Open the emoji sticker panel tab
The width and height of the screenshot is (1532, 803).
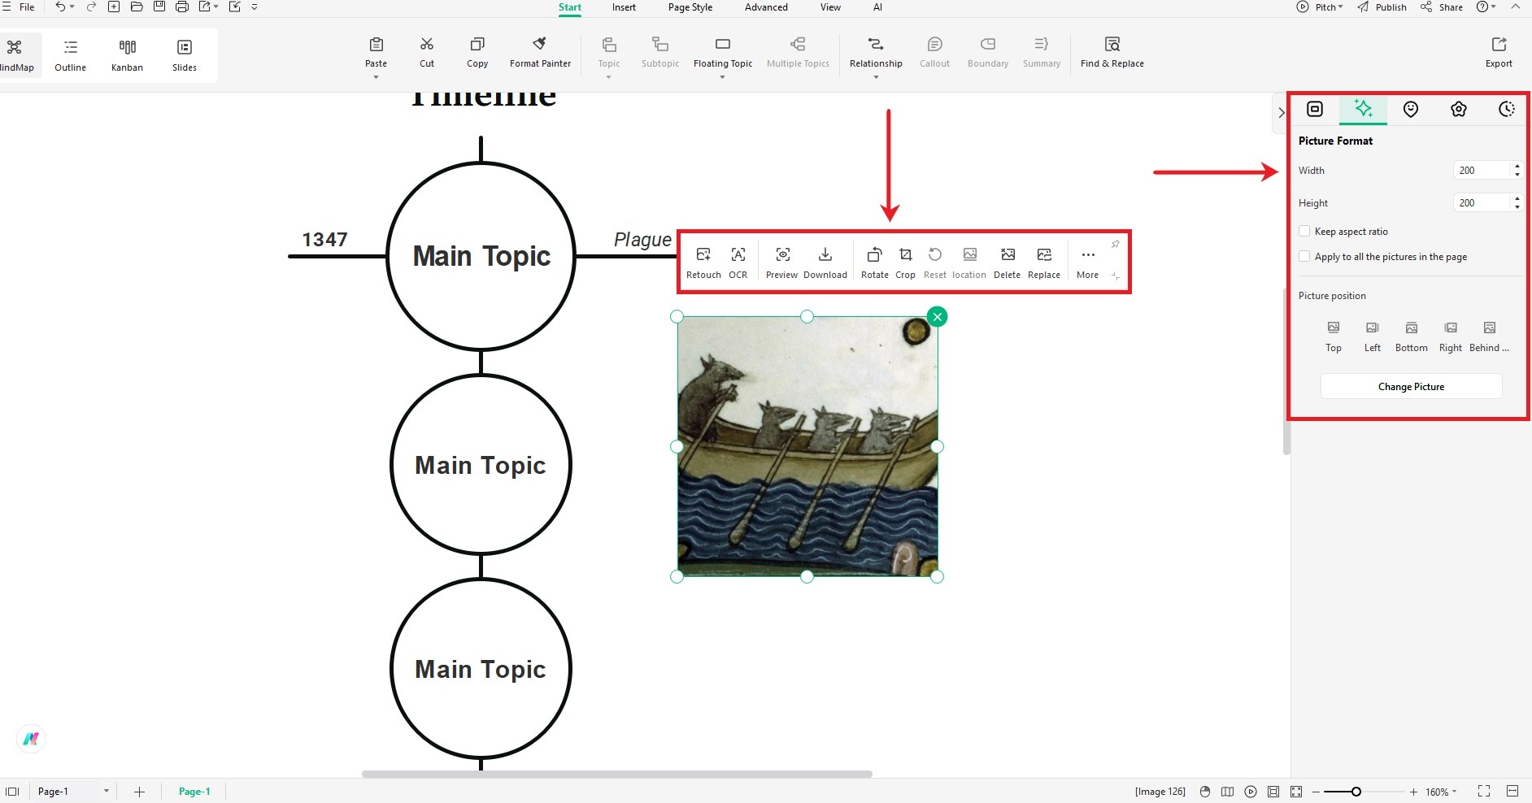[x=1411, y=109]
